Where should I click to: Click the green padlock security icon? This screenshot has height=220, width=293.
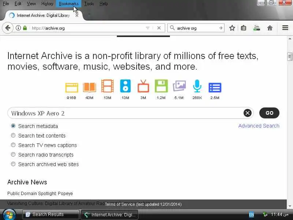click(x=25, y=28)
